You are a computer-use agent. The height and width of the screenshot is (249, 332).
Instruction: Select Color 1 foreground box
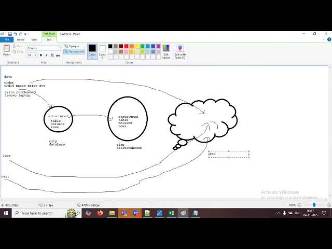(x=92, y=51)
